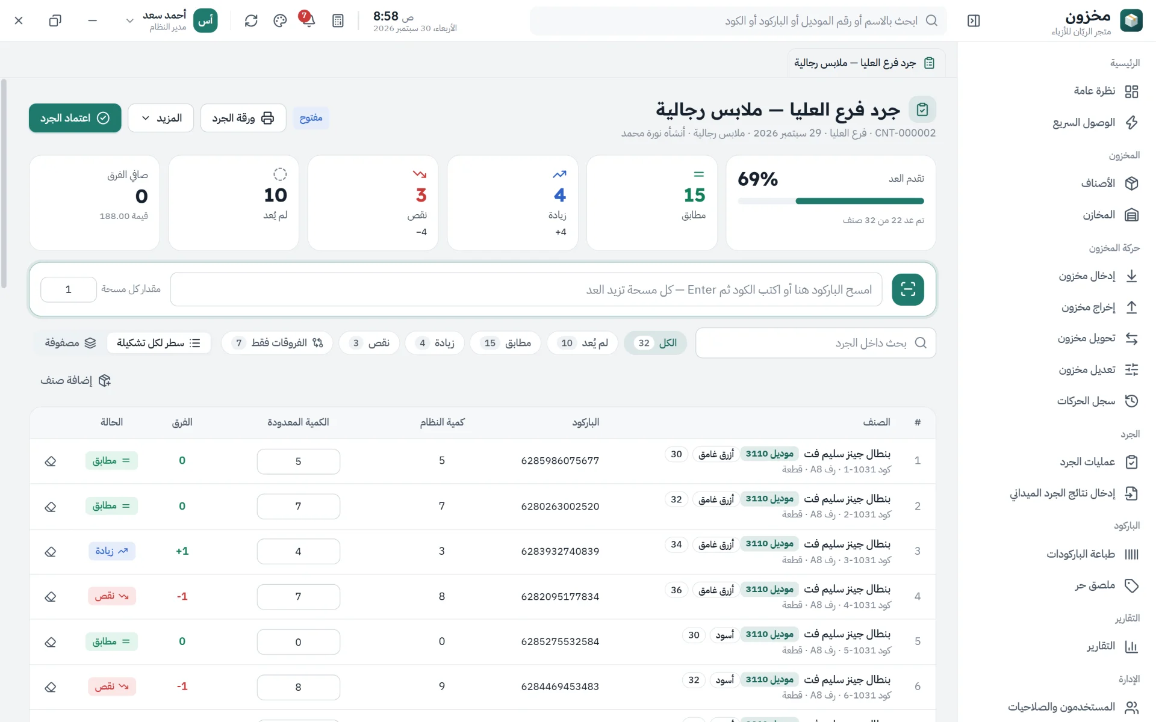The height and width of the screenshot is (722, 1156).
Task: Filter by الفروقات فقط 7 tab
Action: (x=277, y=343)
